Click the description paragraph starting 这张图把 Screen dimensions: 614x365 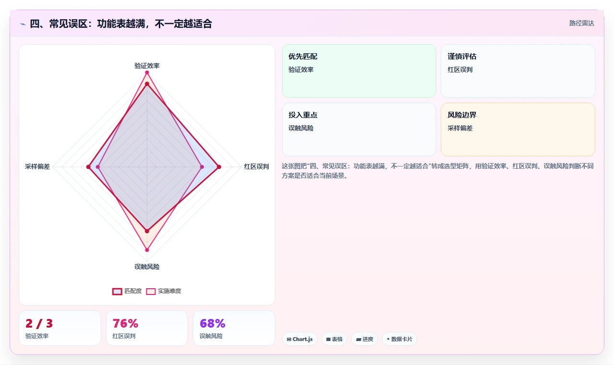438,171
